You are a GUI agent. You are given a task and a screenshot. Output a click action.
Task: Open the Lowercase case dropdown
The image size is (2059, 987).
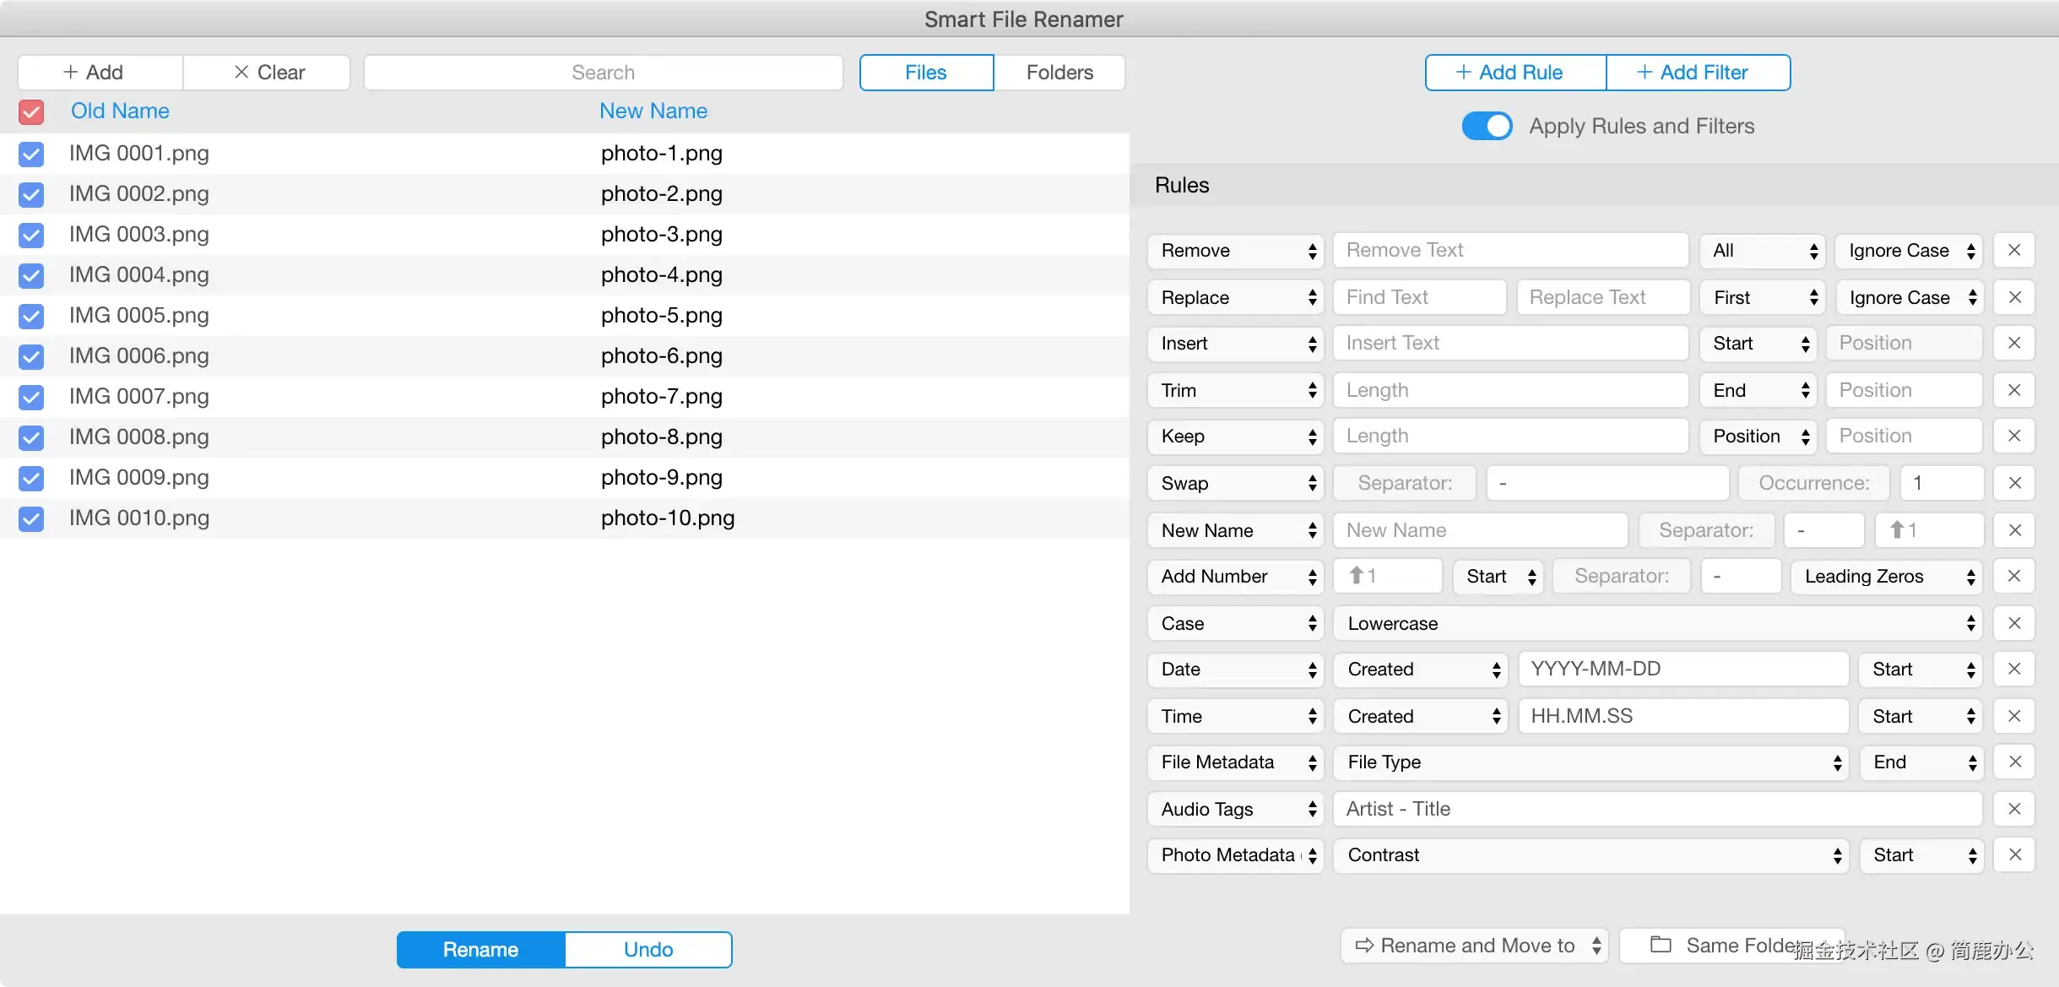[1658, 624]
